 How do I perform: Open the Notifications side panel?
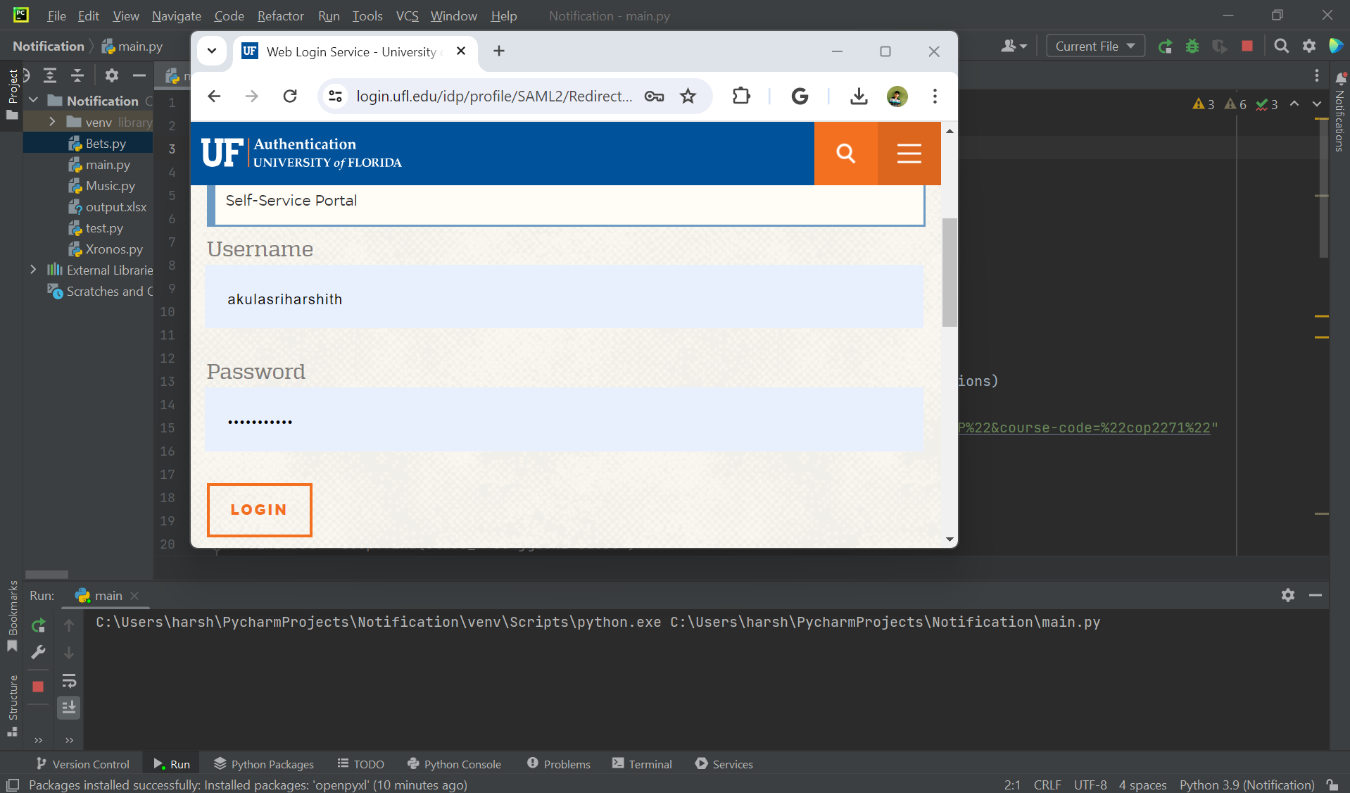tap(1339, 111)
